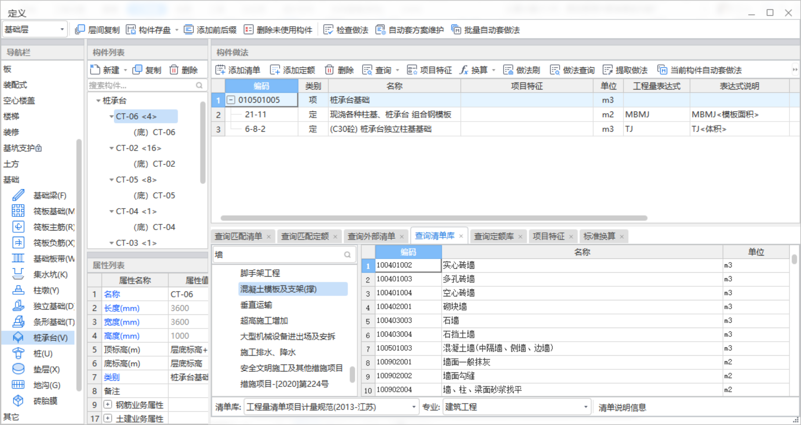Click the 构件存盘 save icon
Viewport: 801px width, 425px height.
(x=131, y=29)
